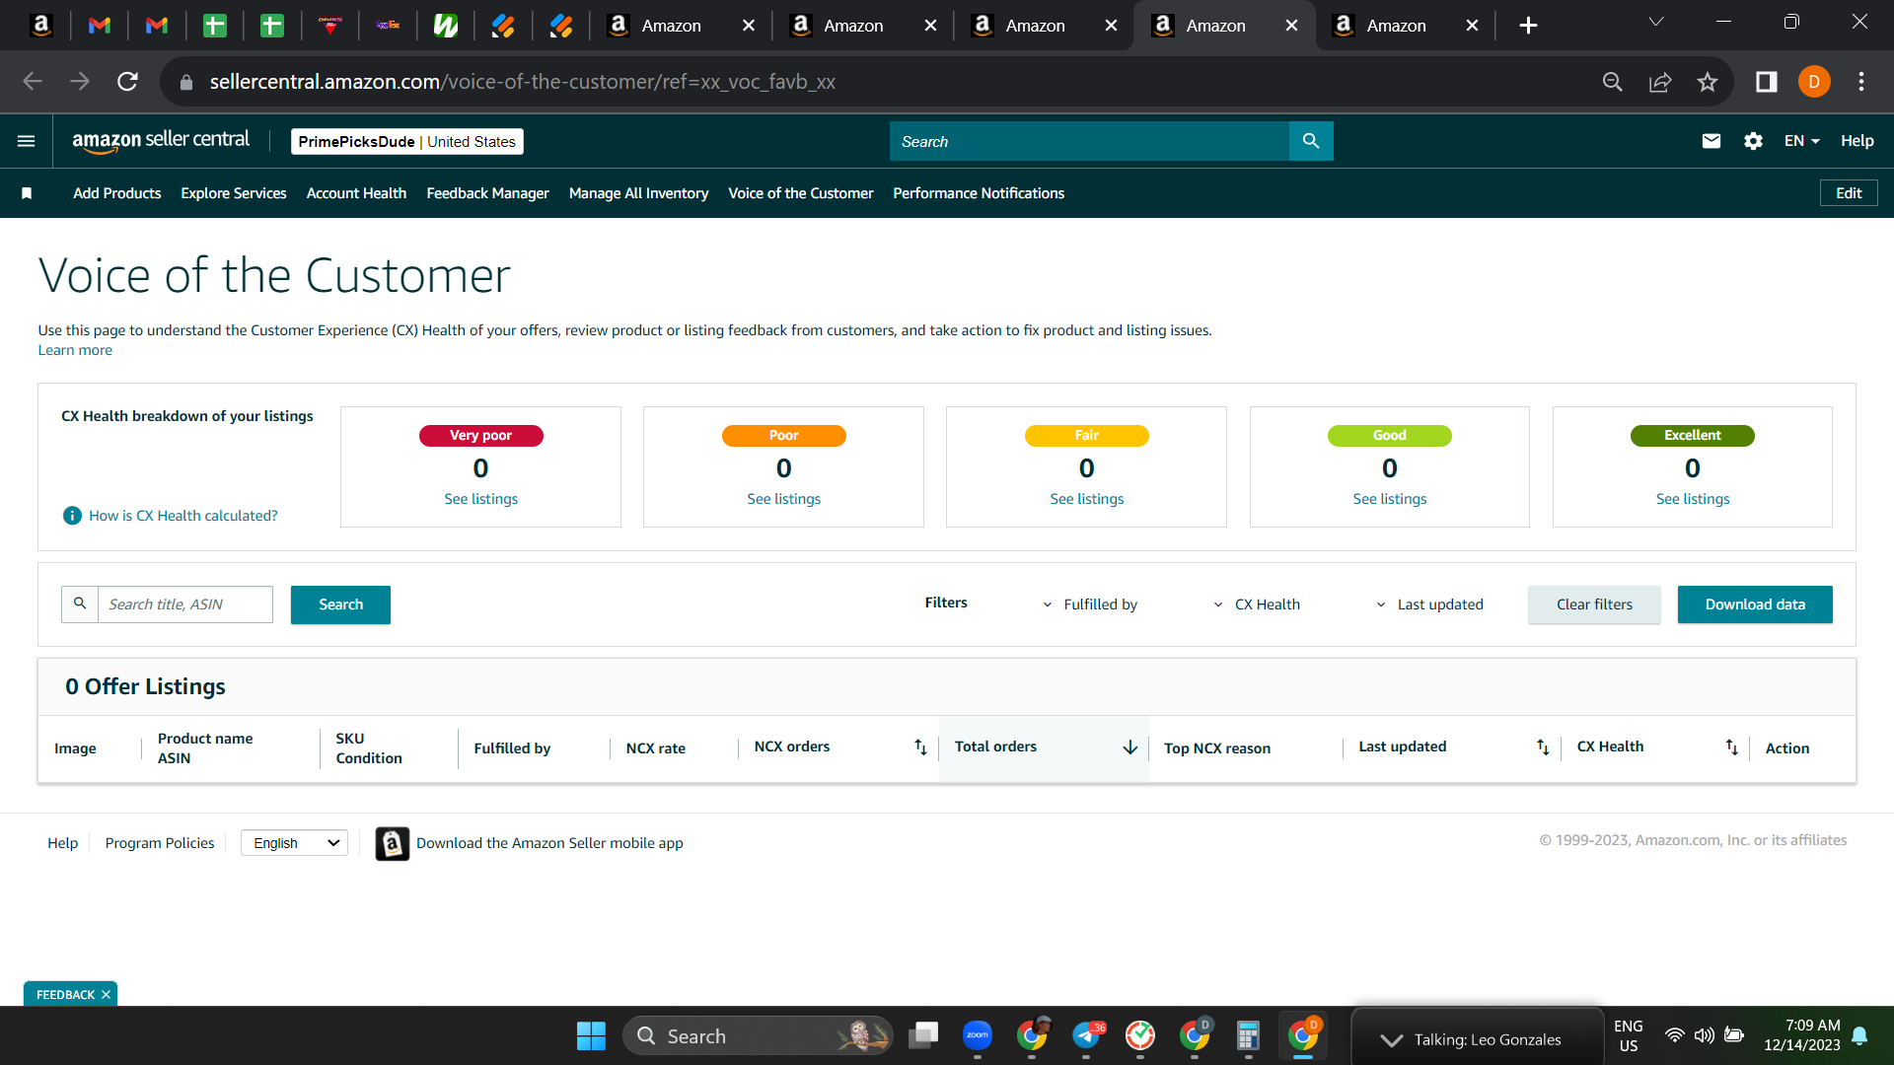Open the Chrome profile avatar D
The height and width of the screenshot is (1065, 1894).
pyautogui.click(x=1814, y=82)
